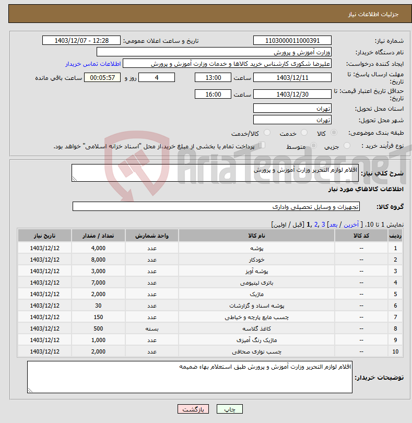Click the quantity 150 cell
The image size is (412, 423).
[x=98, y=318]
